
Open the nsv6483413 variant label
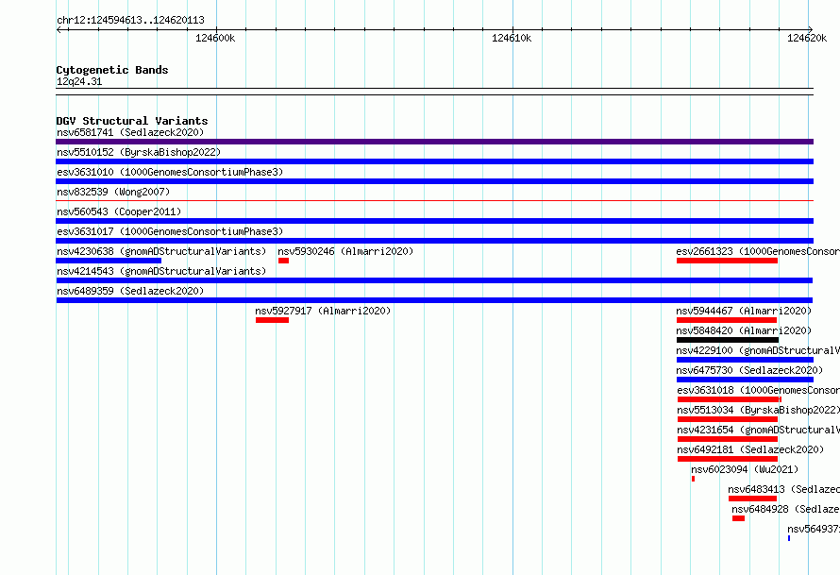783,489
